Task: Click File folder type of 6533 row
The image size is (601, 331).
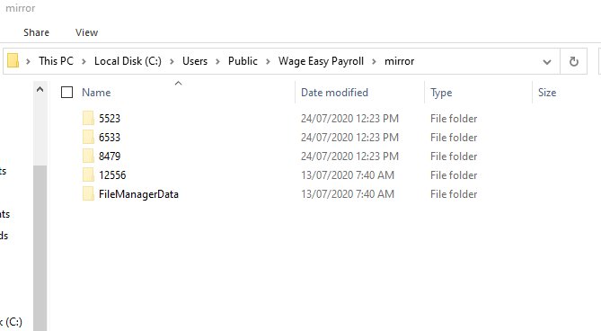Action: point(454,137)
